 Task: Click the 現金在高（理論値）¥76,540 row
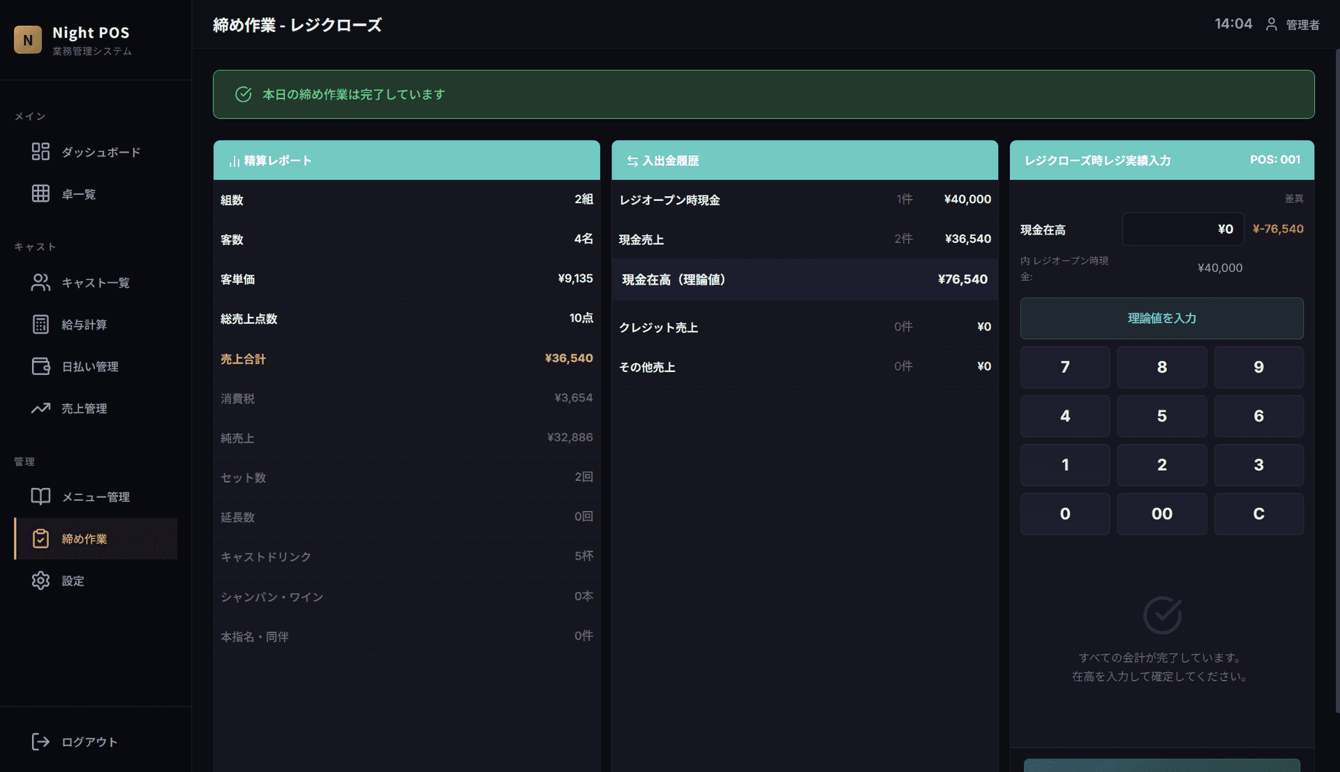coord(805,280)
